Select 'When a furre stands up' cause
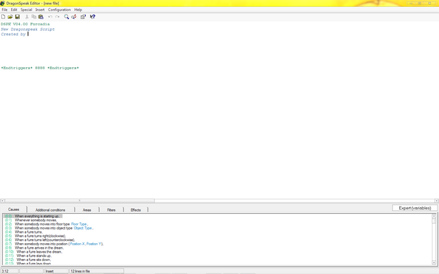The height and width of the screenshot is (274, 439). point(28,256)
